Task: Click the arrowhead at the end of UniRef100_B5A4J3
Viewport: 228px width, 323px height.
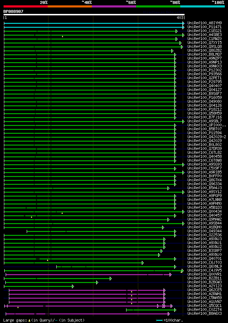Action: 169,188
